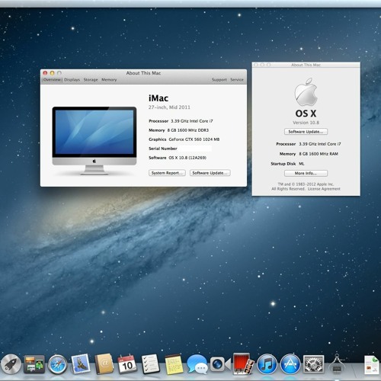Launch Safari from the dock
This screenshot has width=381, height=381.
(x=58, y=365)
